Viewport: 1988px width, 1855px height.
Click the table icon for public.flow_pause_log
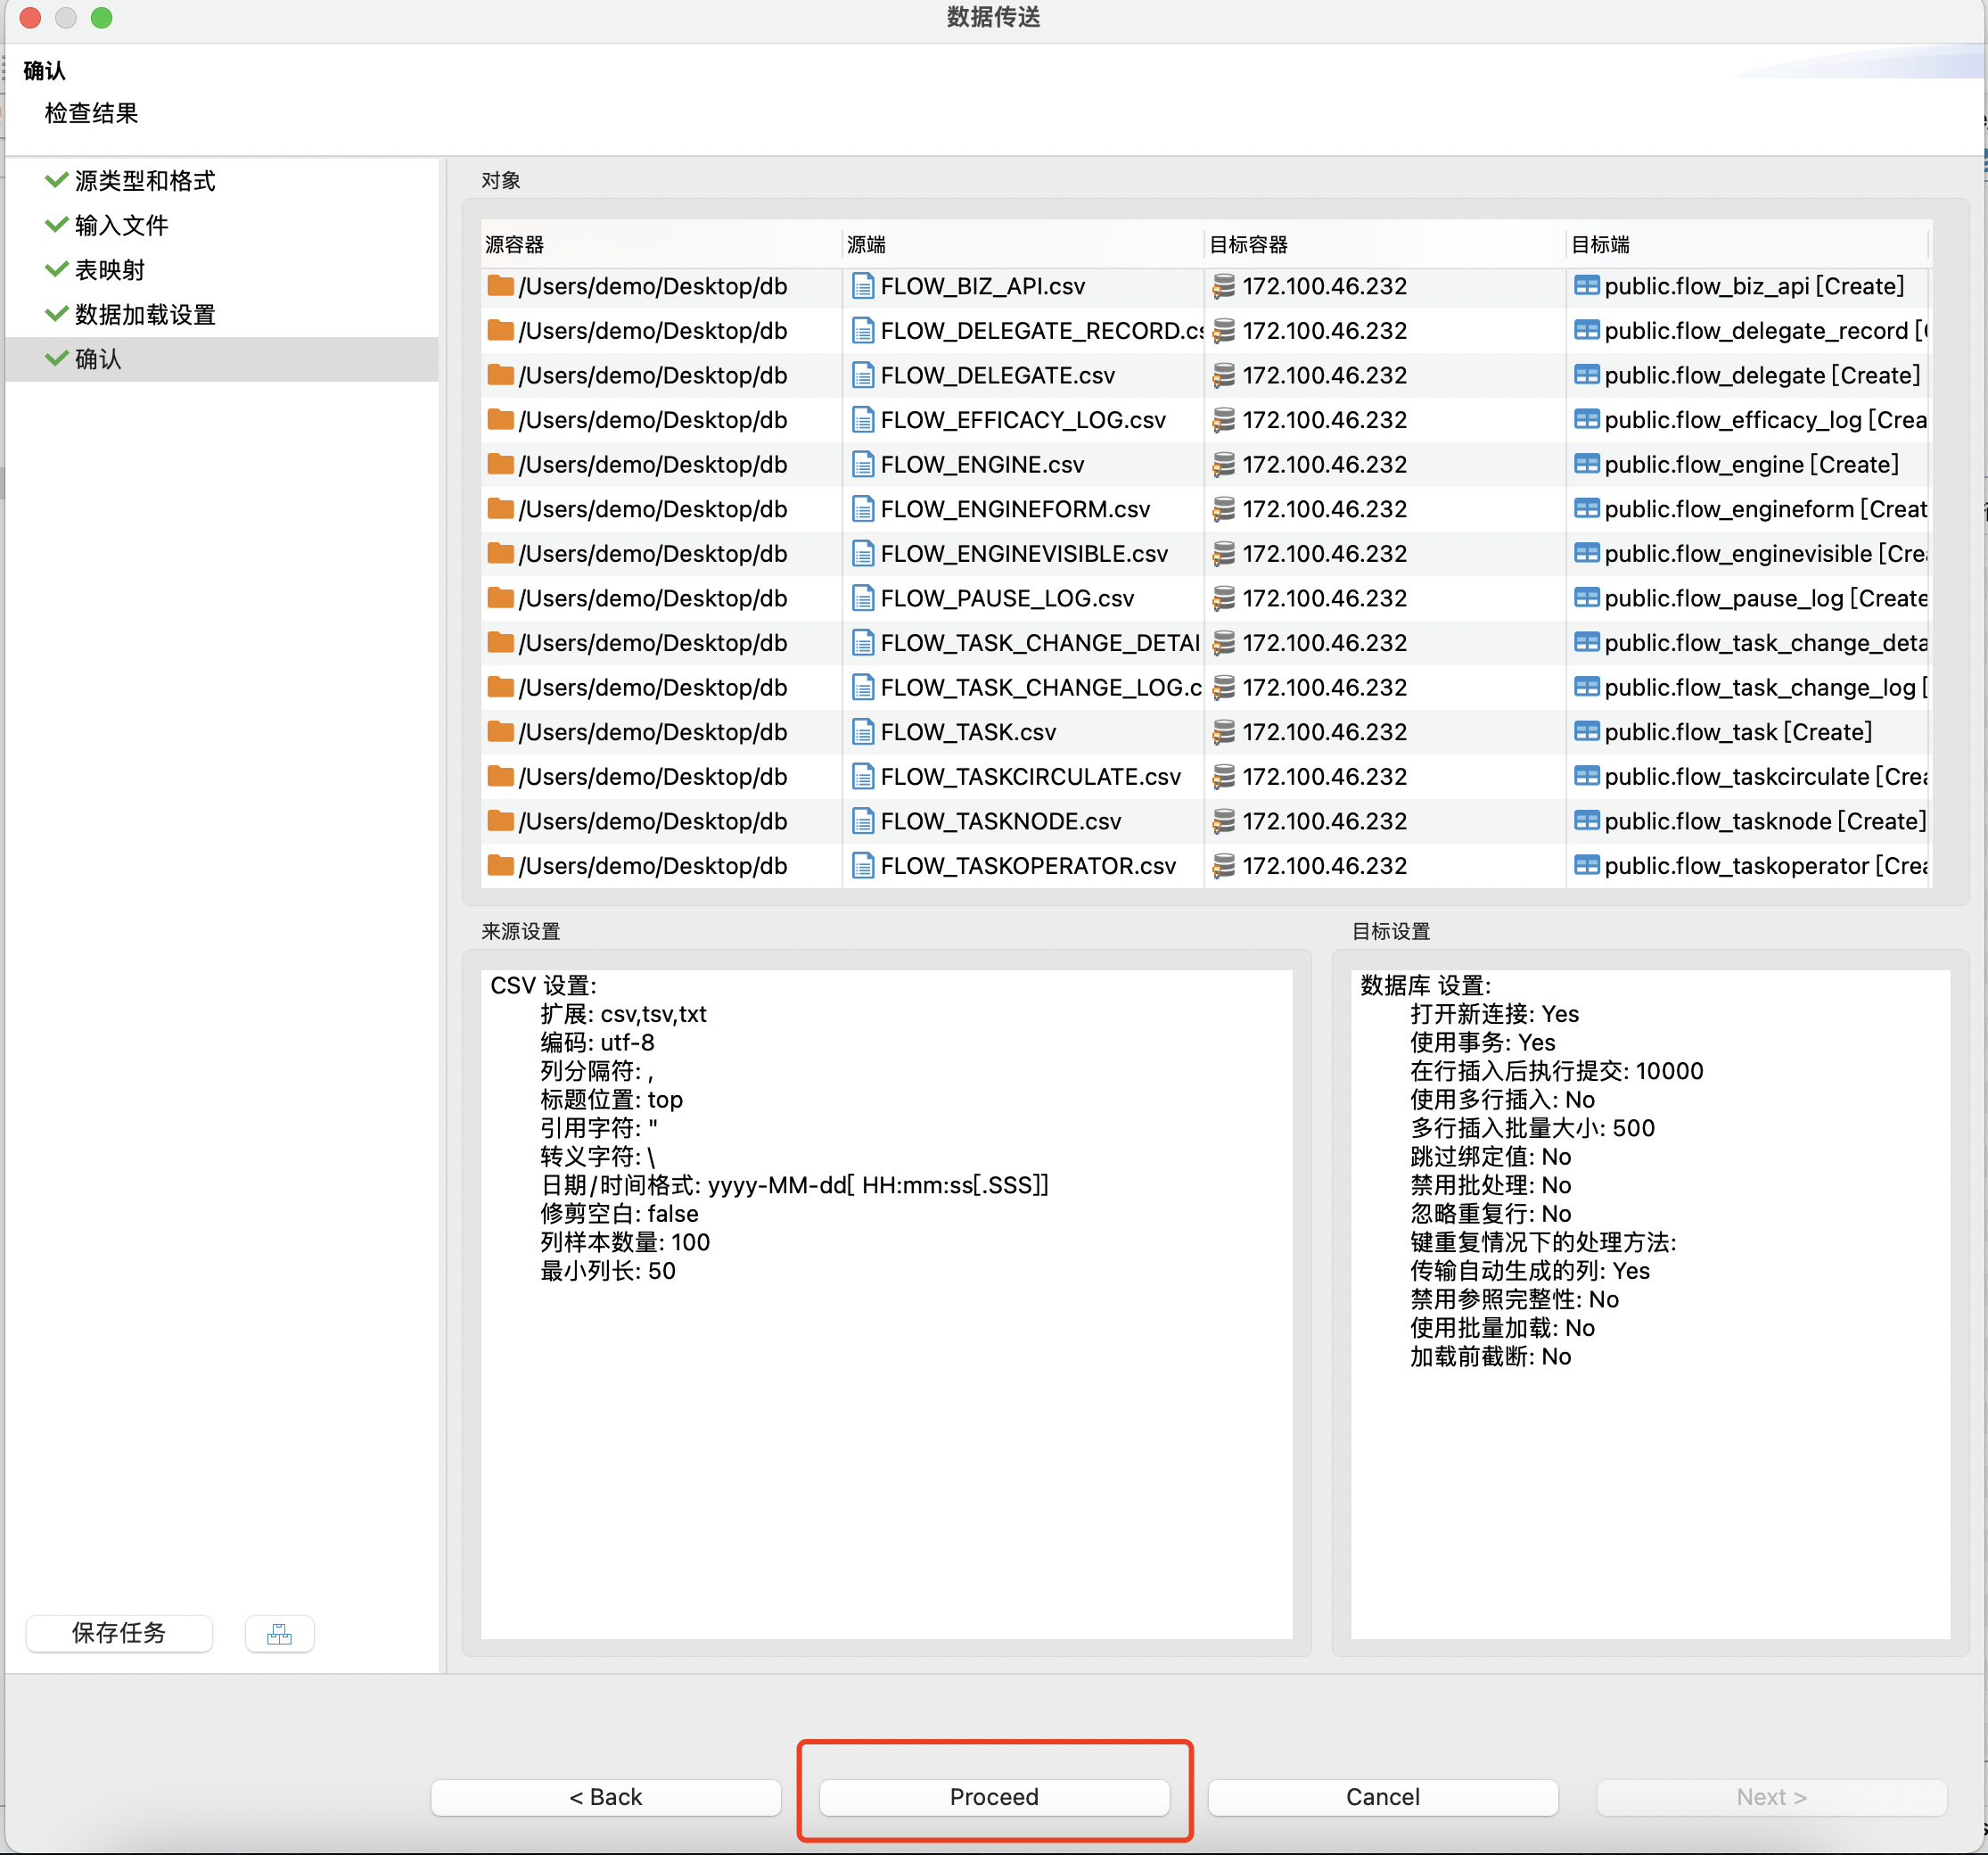[x=1586, y=598]
